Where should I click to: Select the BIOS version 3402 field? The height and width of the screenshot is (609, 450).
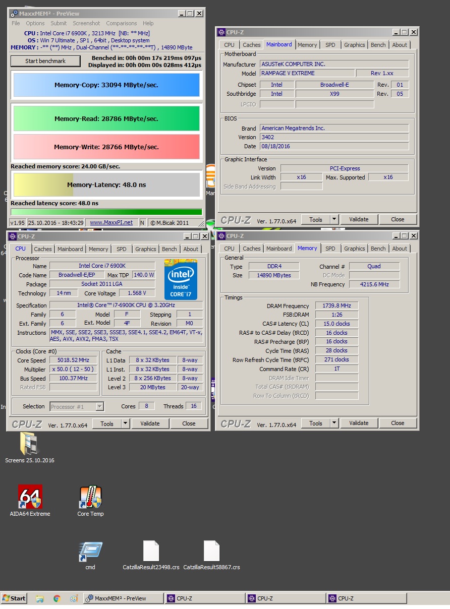point(334,137)
